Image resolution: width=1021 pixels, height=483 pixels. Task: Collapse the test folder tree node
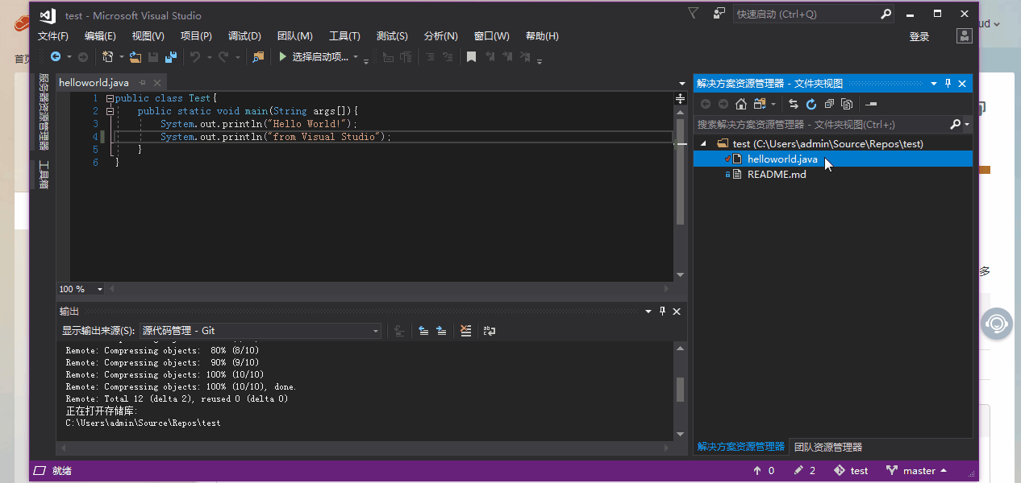tap(702, 143)
